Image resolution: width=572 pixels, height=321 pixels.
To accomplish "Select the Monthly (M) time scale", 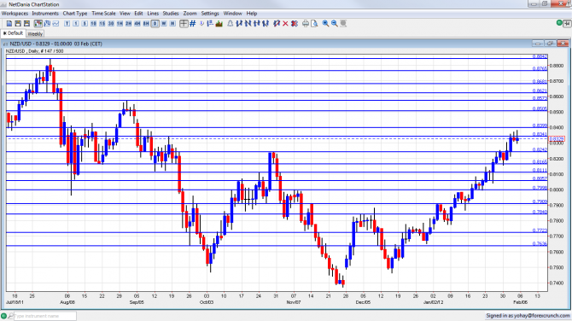I will 172,23.
